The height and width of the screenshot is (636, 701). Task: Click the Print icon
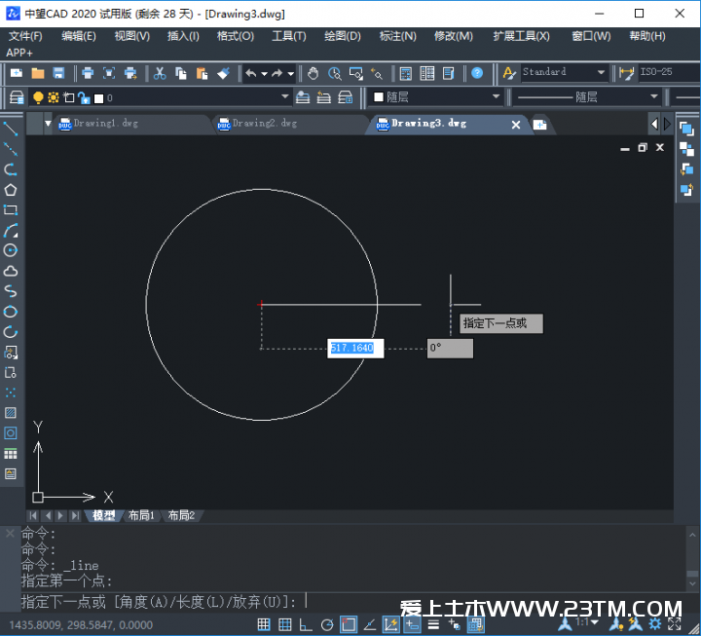(x=88, y=73)
